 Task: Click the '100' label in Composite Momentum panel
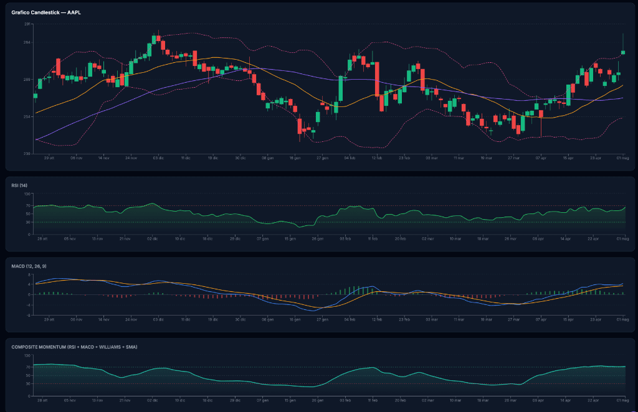coord(27,355)
